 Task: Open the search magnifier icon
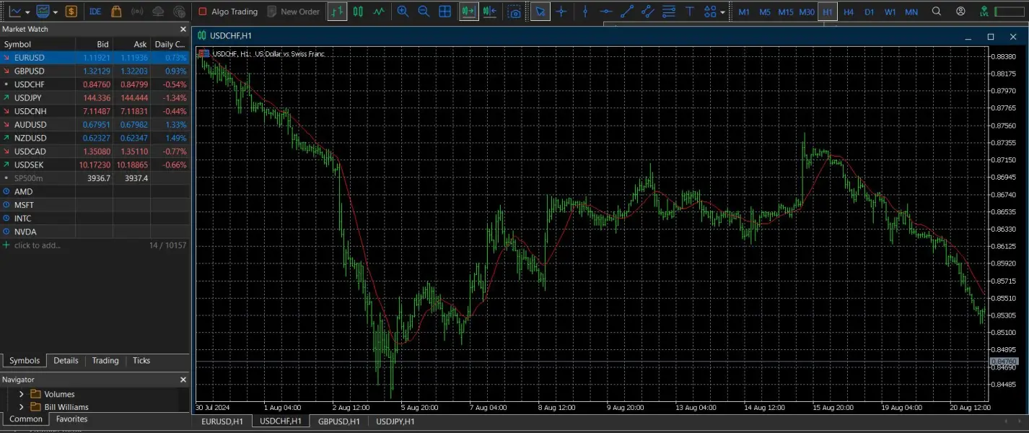coord(937,12)
